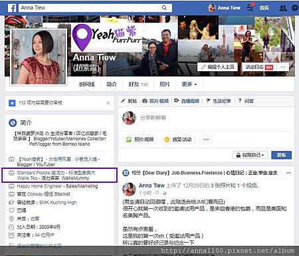Dismiss the 112 items review notice
The height and width of the screenshot is (256, 299).
pyautogui.click(x=108, y=103)
